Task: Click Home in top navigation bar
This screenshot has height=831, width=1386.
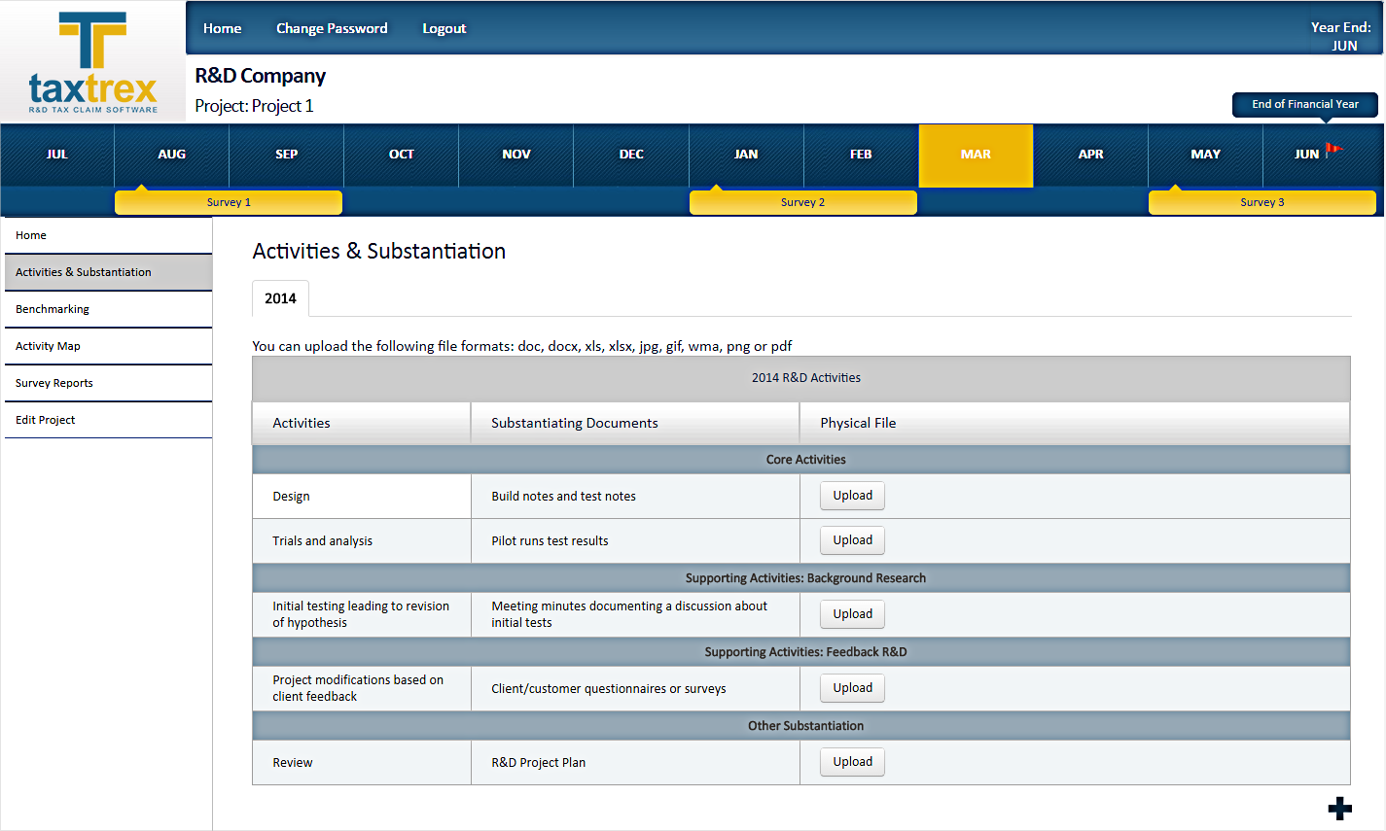Action: point(222,28)
